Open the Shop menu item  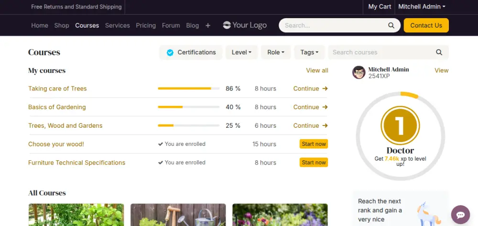tap(62, 26)
